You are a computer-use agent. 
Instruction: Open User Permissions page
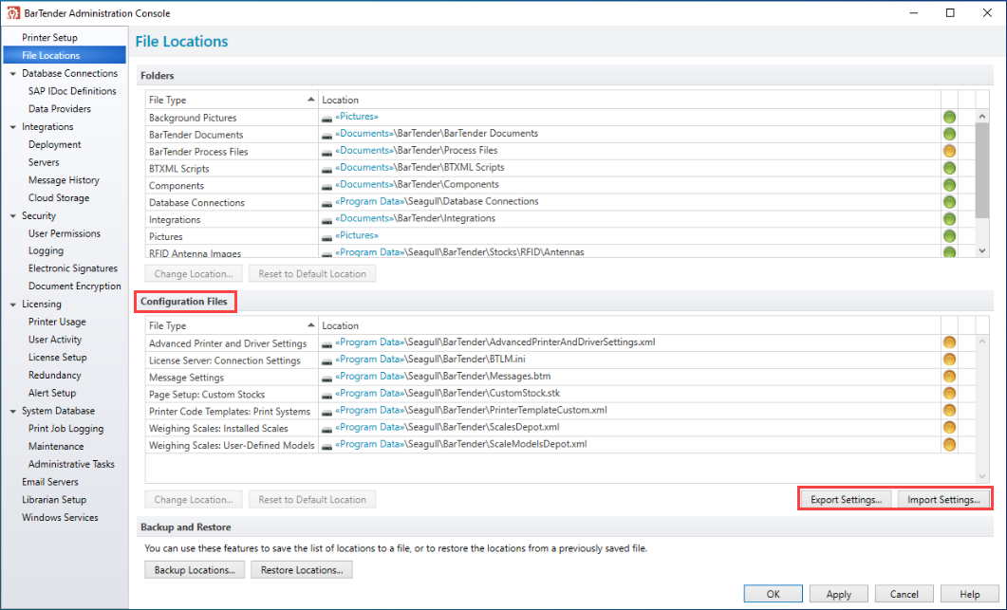tap(65, 233)
